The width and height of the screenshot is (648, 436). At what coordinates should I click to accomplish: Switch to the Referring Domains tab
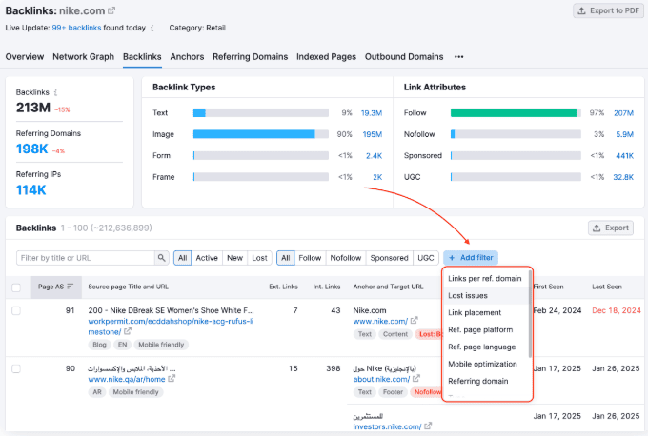click(250, 57)
